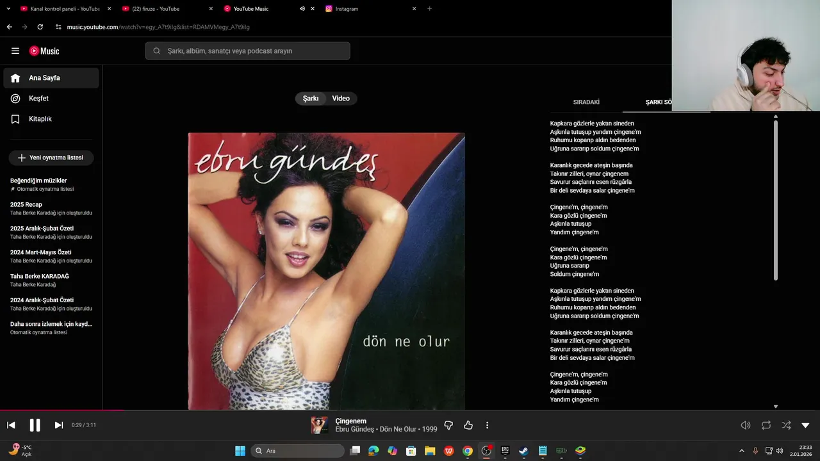The image size is (820, 461).
Task: Open BlueStacks from the taskbar
Action: [x=580, y=451]
